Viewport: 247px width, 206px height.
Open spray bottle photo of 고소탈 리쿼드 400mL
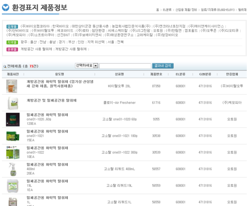13,169
